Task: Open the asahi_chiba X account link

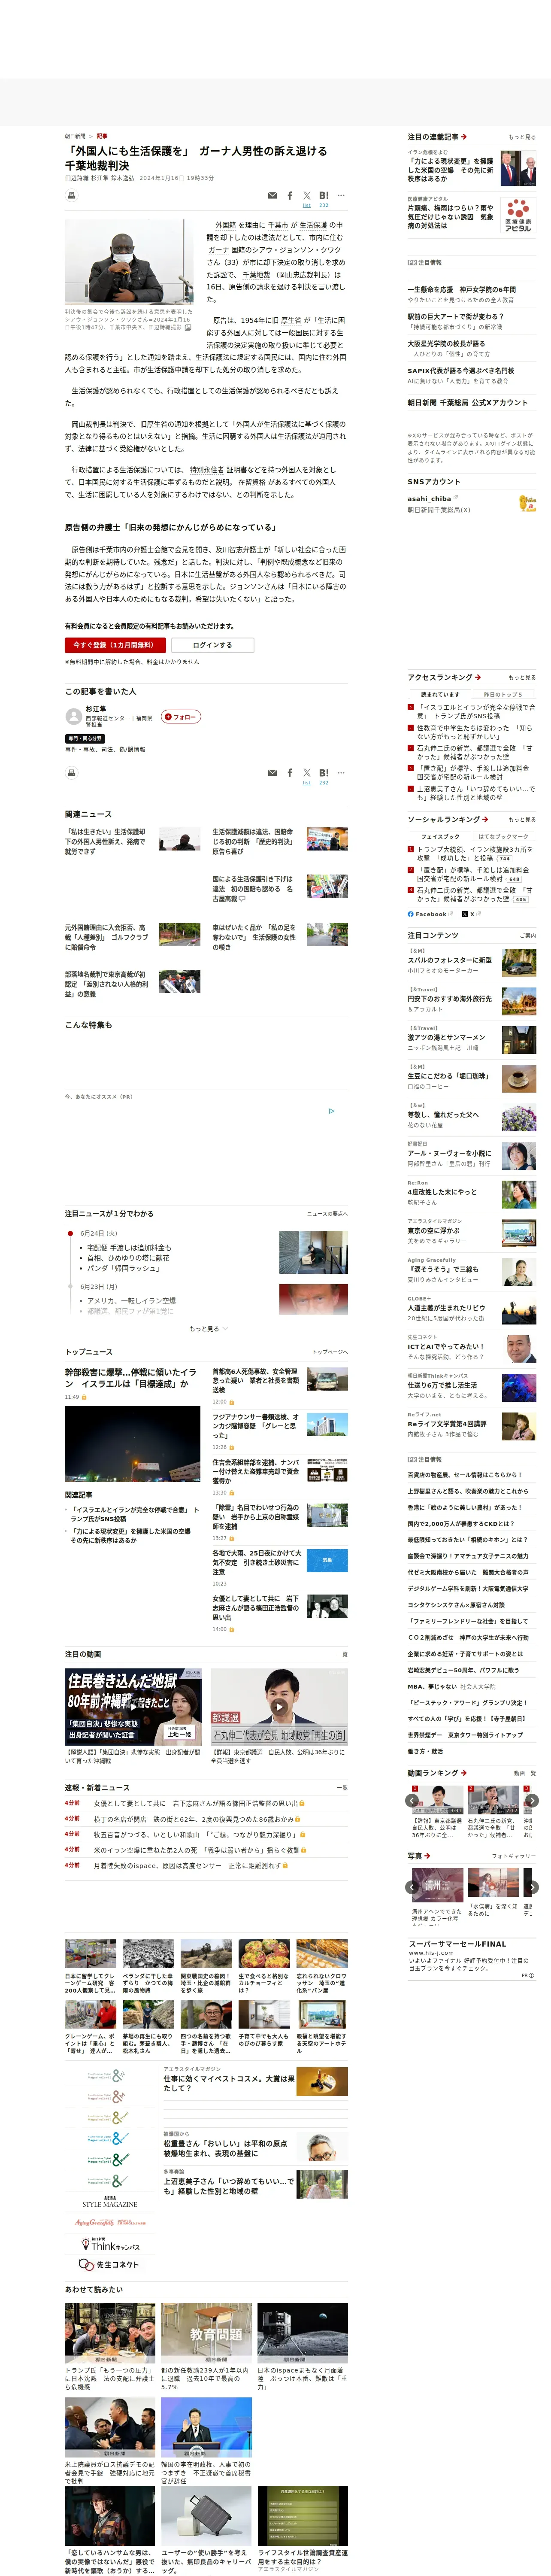Action: coord(429,498)
